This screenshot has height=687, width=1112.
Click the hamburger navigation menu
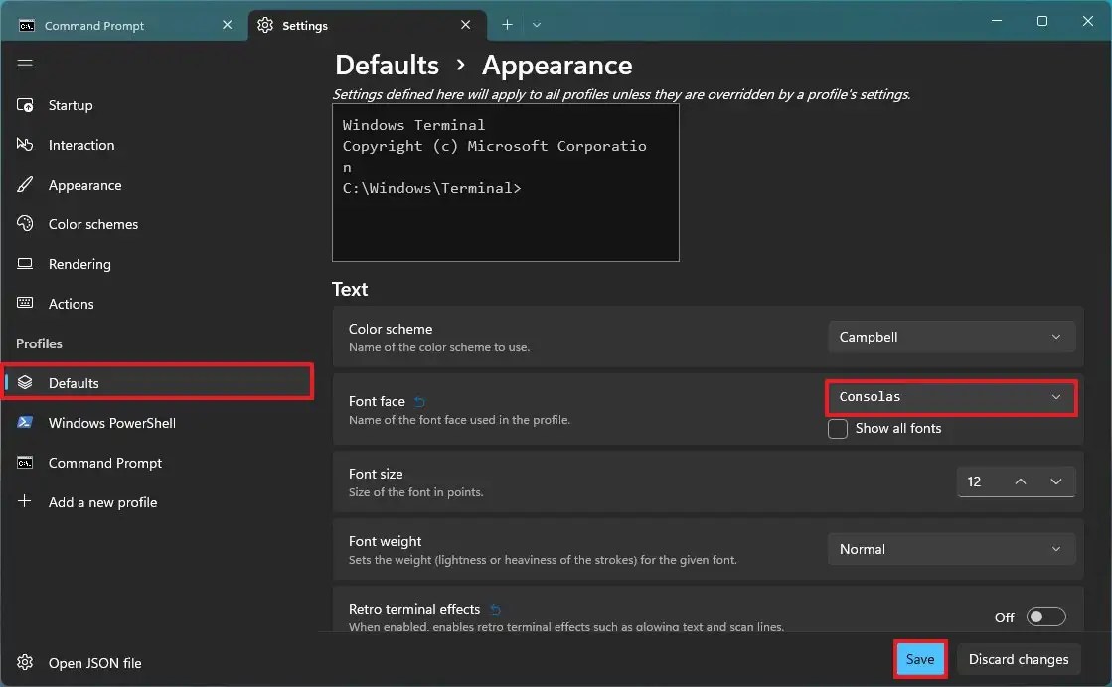coord(25,65)
